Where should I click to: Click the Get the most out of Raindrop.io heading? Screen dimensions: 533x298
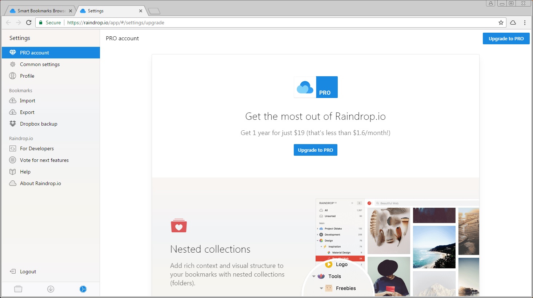316,116
